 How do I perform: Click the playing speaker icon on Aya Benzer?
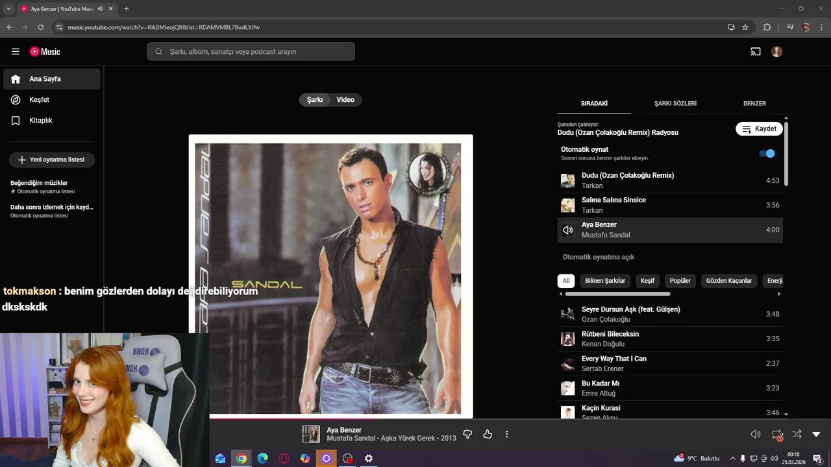pos(567,230)
